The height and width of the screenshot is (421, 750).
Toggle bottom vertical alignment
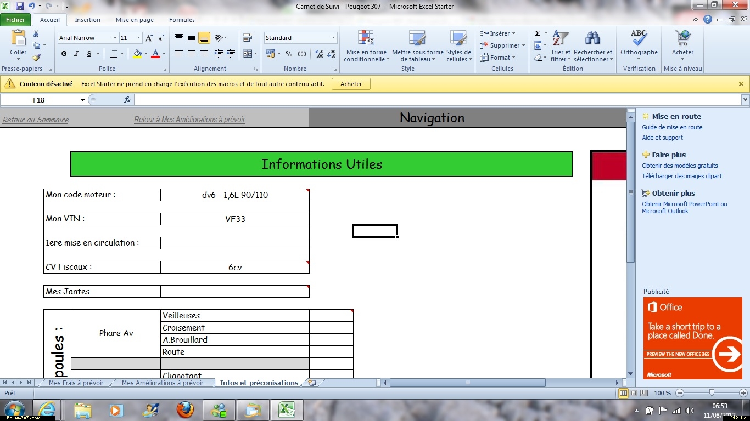click(x=204, y=38)
